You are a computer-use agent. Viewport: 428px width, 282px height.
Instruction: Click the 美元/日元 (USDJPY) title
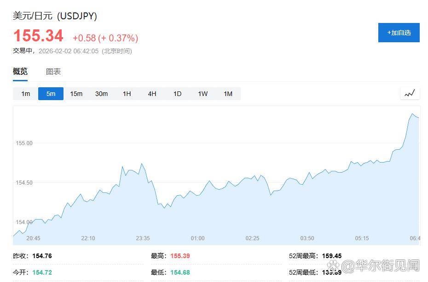click(x=55, y=16)
